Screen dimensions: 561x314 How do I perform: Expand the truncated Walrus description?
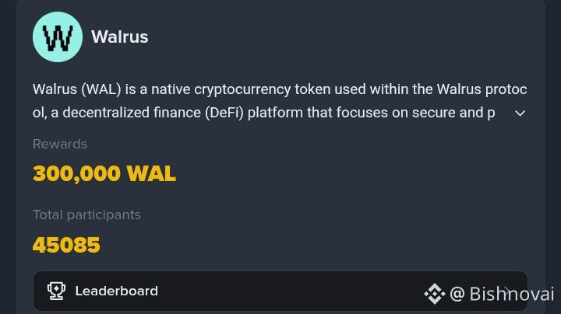[520, 113]
